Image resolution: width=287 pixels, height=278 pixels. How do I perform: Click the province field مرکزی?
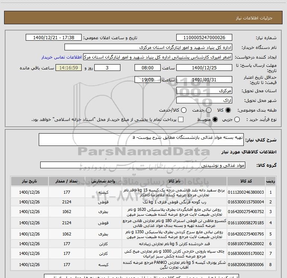tap(204, 90)
